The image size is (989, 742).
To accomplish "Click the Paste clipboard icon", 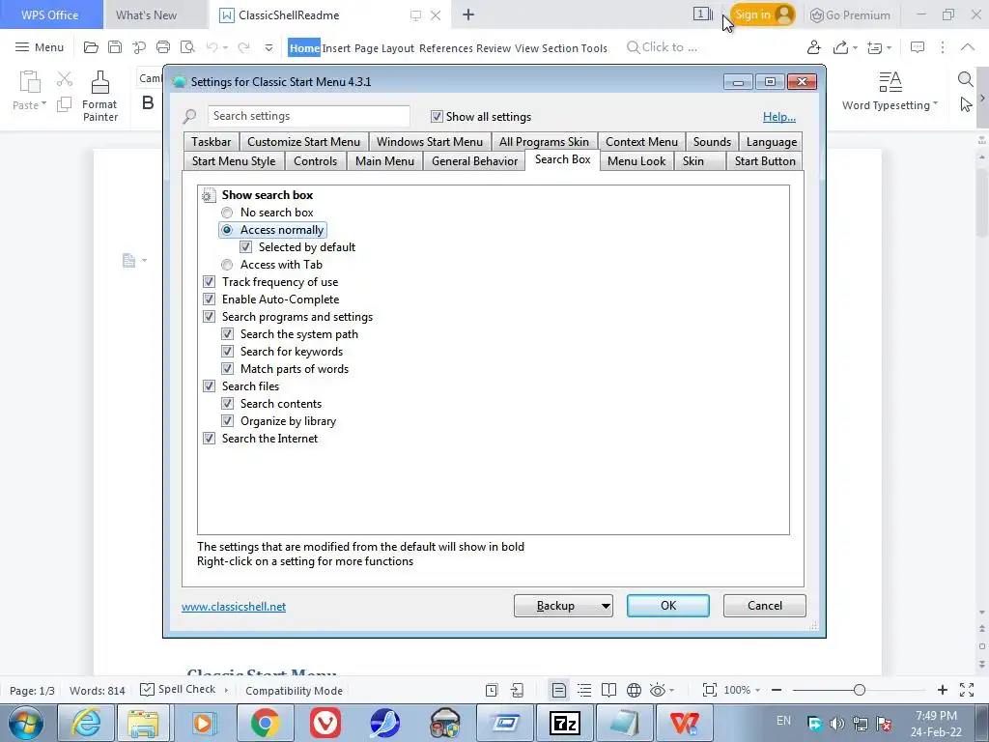I will 30,83.
